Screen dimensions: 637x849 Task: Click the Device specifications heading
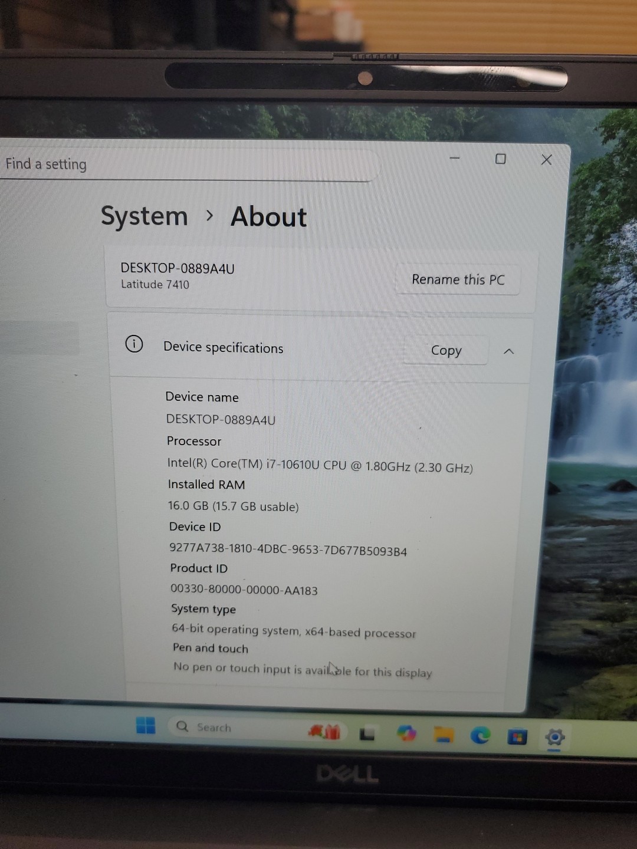pyautogui.click(x=223, y=347)
